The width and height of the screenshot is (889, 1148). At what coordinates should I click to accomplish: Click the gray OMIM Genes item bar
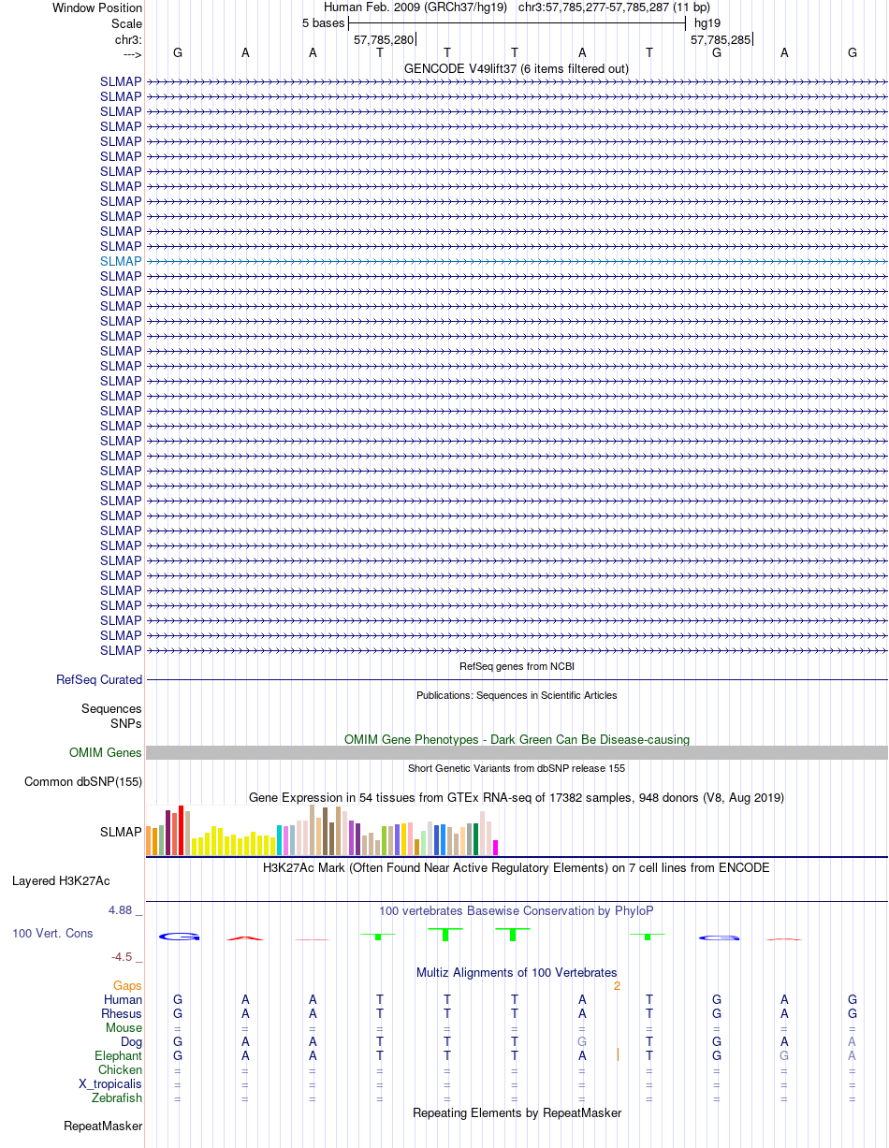coord(517,752)
